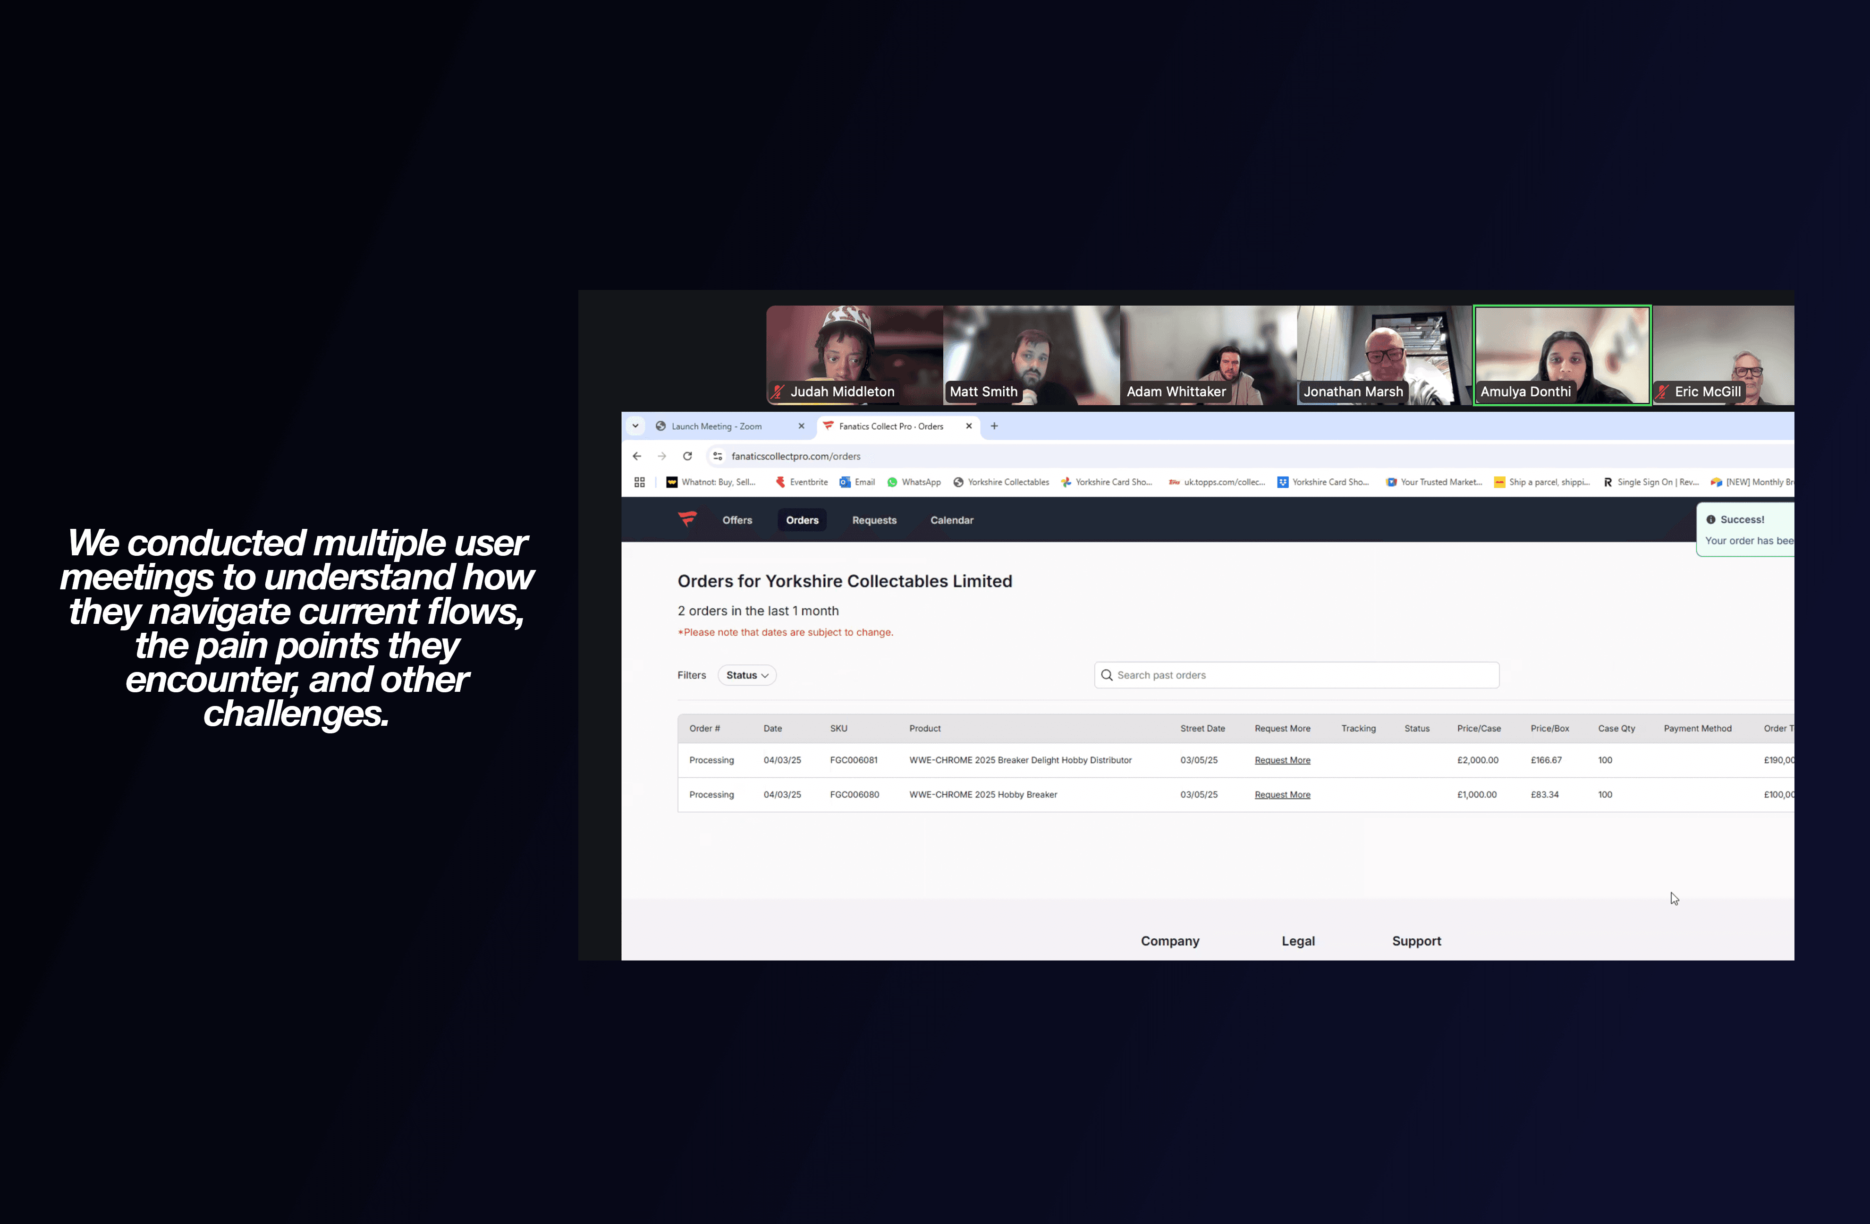Click the browser forward arrow
This screenshot has width=1870, height=1224.
click(661, 456)
